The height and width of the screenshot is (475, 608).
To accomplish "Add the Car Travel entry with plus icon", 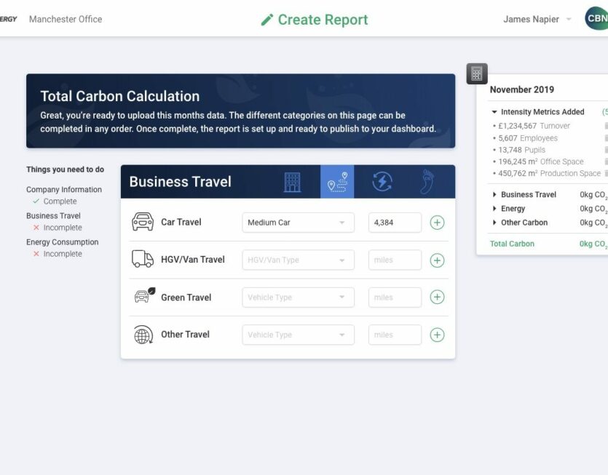I will coord(437,223).
